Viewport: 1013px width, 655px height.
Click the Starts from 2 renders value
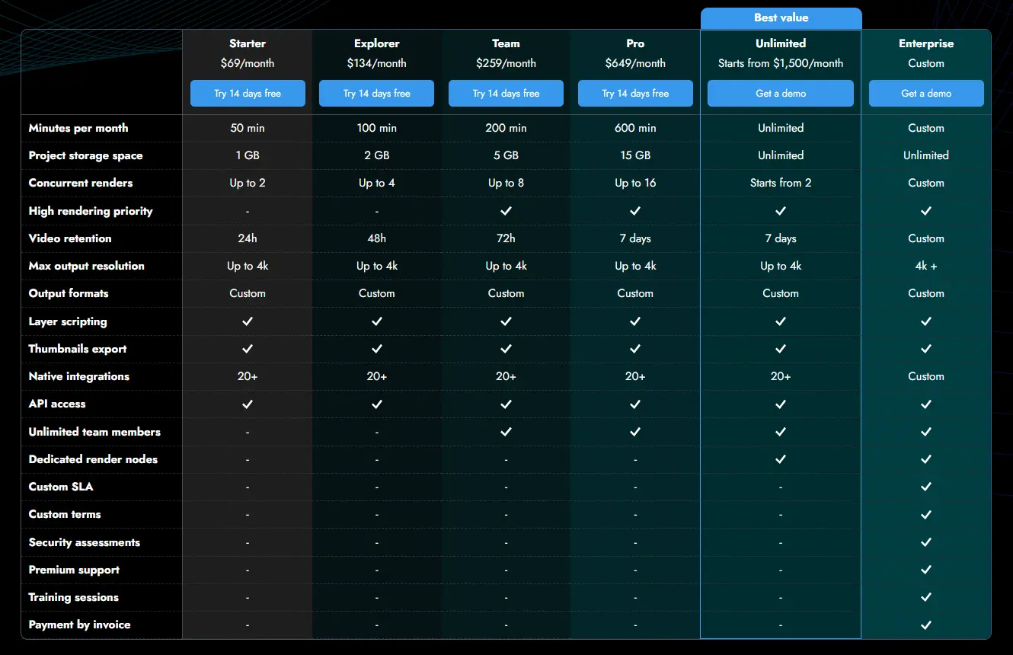click(781, 183)
